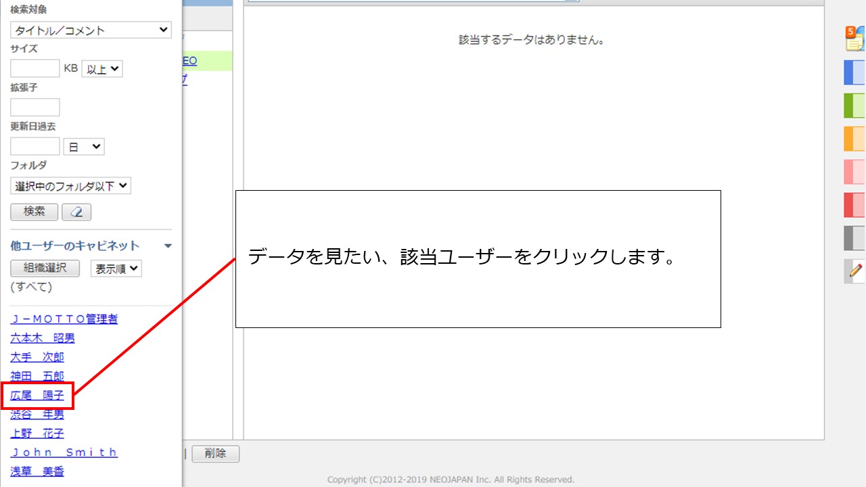Click the サイズ KB input field
This screenshot has width=866, height=487.
click(35, 68)
